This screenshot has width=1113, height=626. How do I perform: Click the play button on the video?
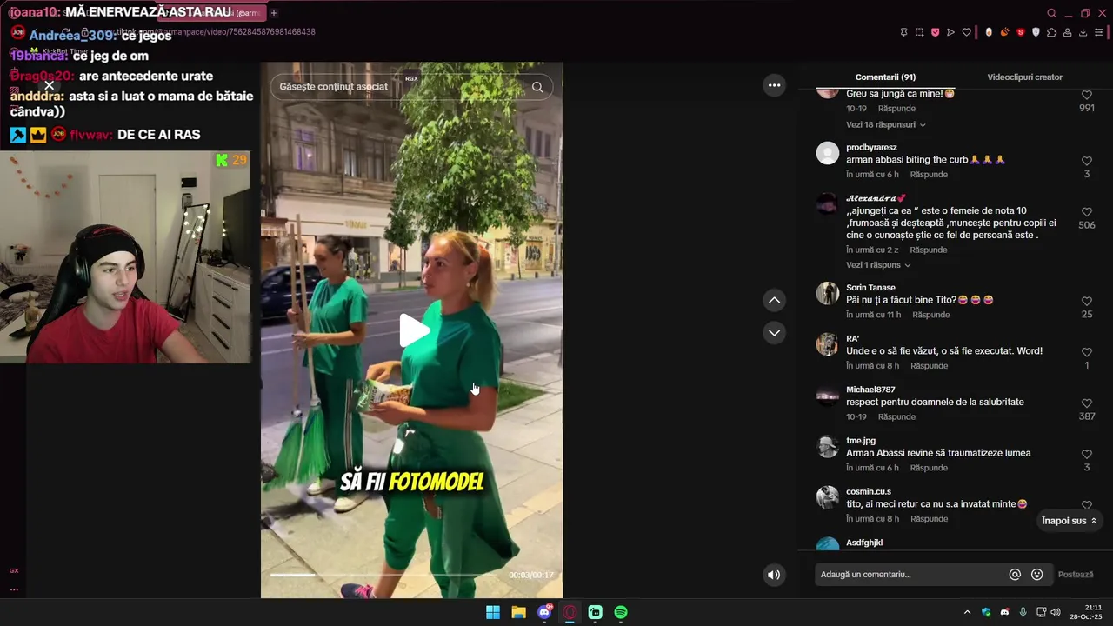pos(414,330)
